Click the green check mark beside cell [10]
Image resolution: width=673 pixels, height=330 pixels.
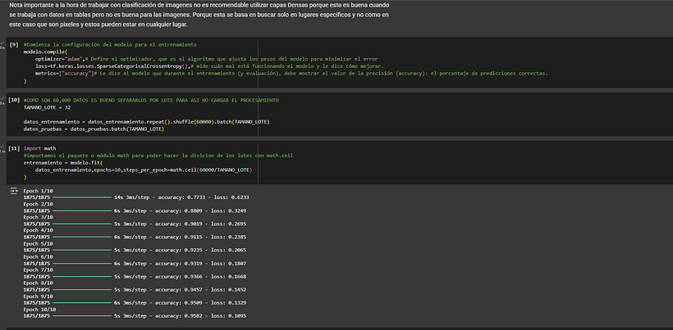point(2,99)
